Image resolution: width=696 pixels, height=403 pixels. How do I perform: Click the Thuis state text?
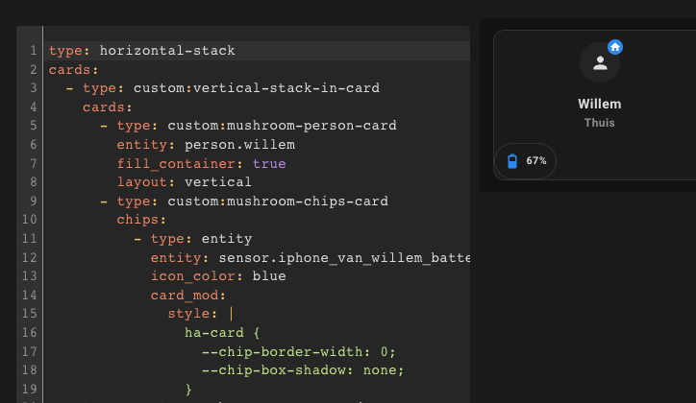tap(600, 123)
